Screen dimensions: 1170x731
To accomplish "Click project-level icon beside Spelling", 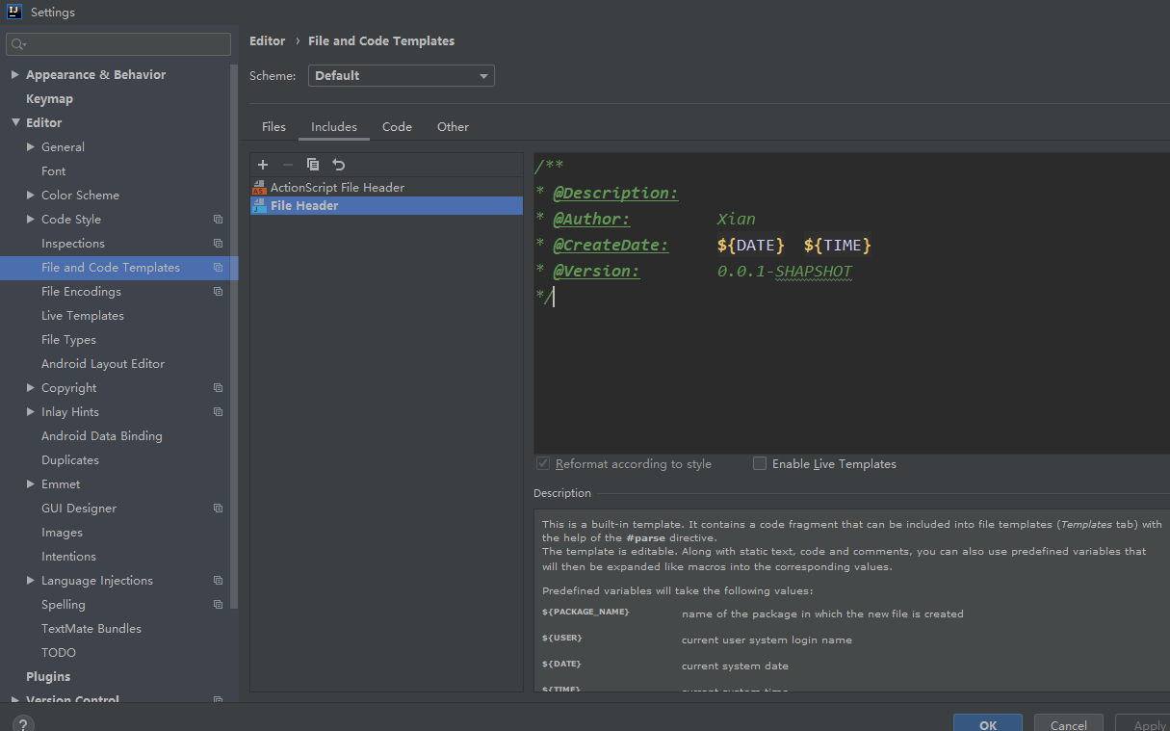I will click(x=218, y=605).
